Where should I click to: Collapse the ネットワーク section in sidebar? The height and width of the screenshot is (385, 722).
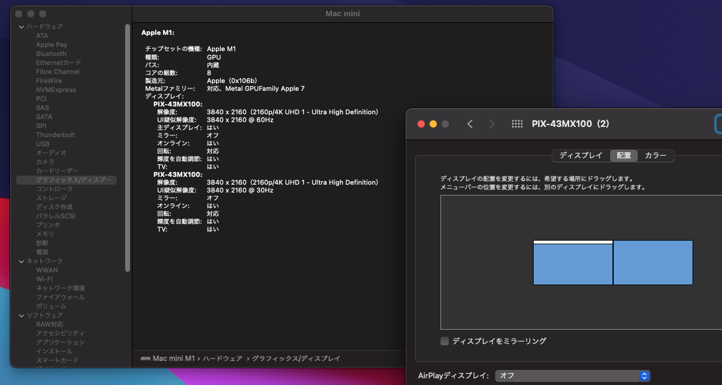point(22,262)
